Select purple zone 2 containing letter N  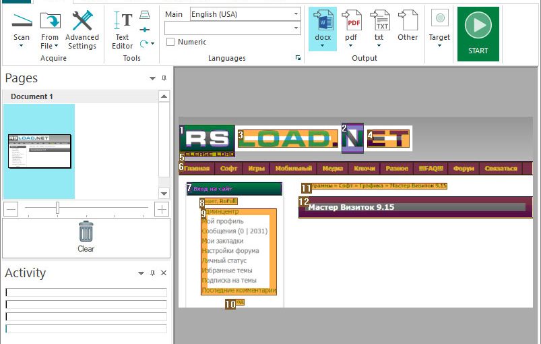(352, 138)
